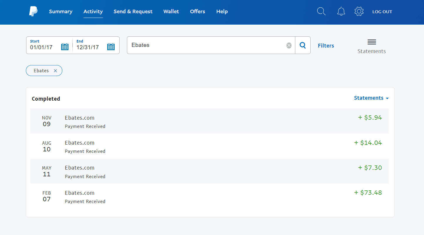
Task: Click Payment Received under Nov 09
Action: [85, 126]
